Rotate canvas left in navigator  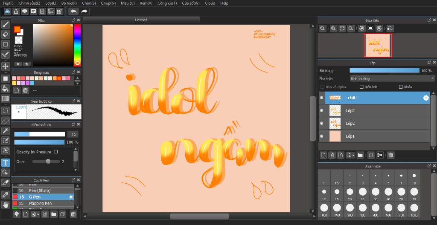(361, 28)
